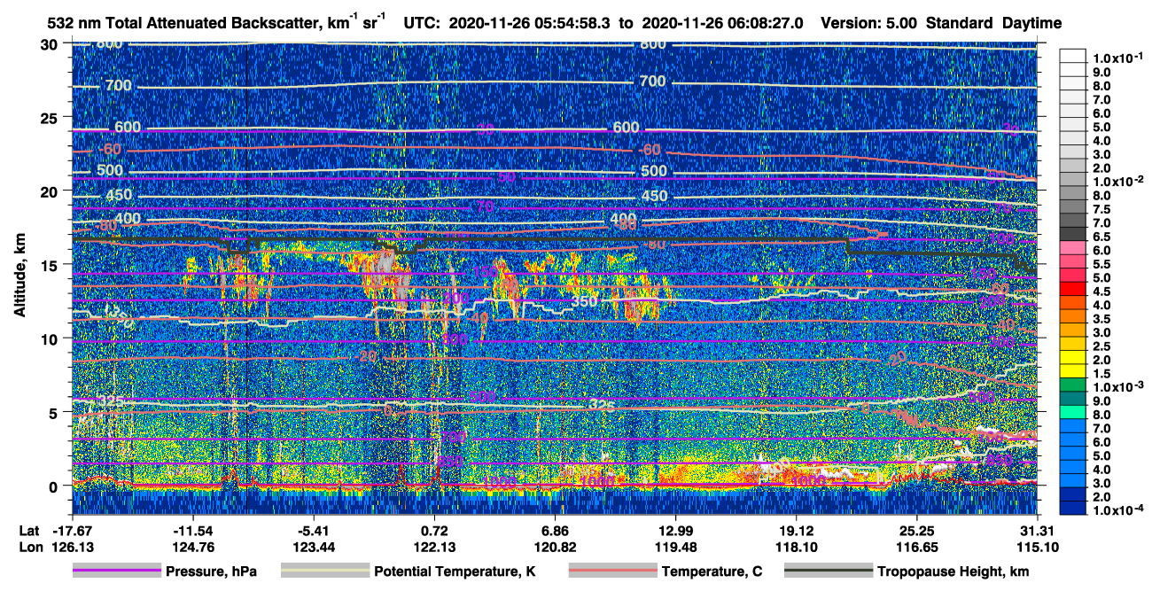Select the end time '2020-11-26 06:08:27.0'
Screen dimensions: 1152x591
click(x=721, y=23)
